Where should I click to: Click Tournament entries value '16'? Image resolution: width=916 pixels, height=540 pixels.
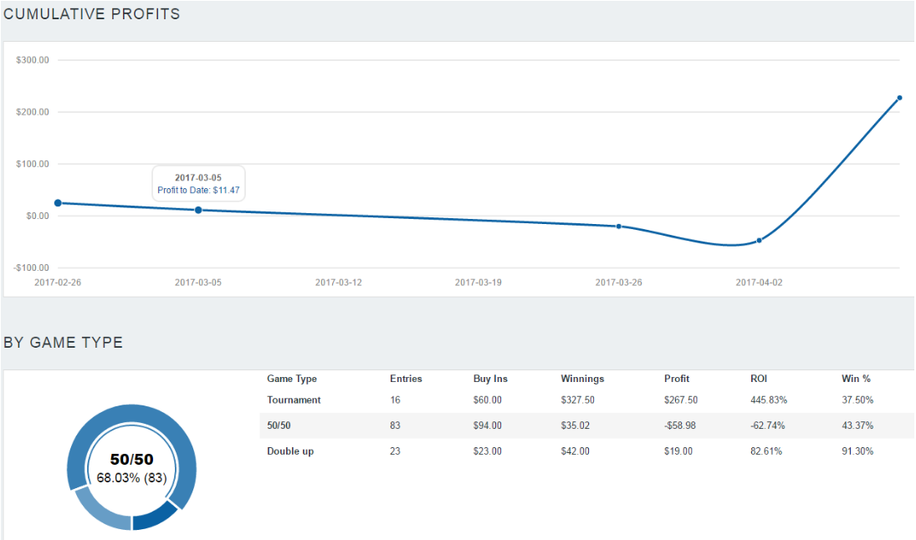pos(396,400)
